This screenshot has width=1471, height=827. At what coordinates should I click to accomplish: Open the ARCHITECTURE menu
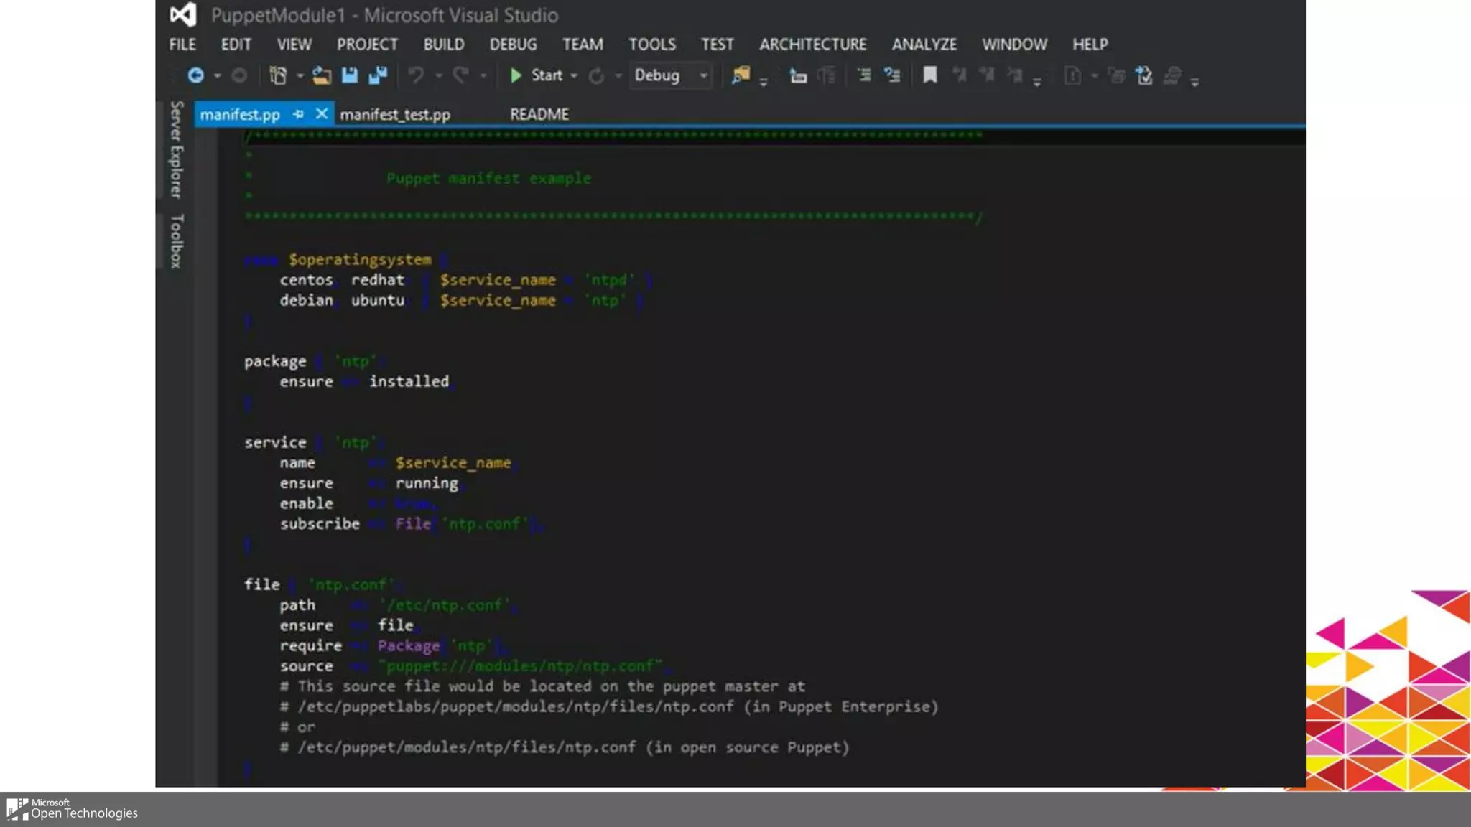(x=812, y=45)
